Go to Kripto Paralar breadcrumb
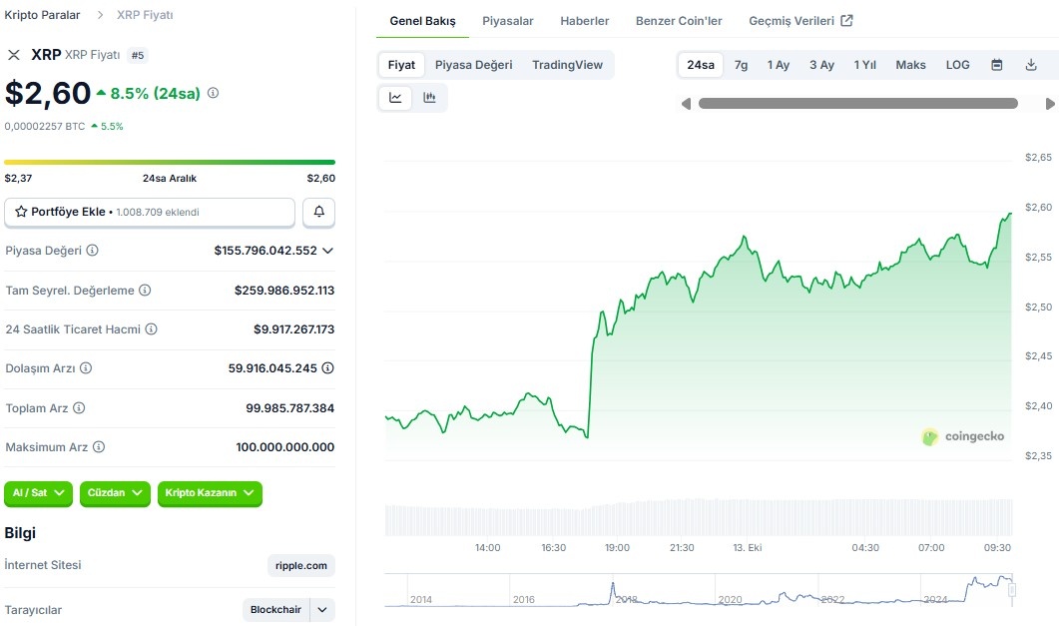1059x626 pixels. coord(42,15)
